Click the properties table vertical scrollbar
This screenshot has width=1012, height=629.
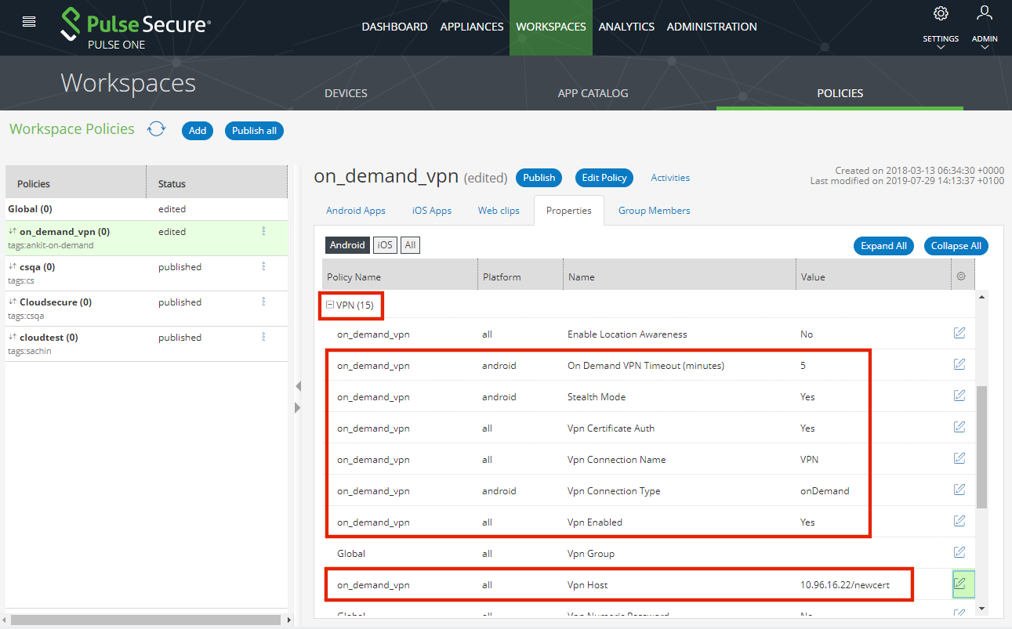[x=982, y=446]
